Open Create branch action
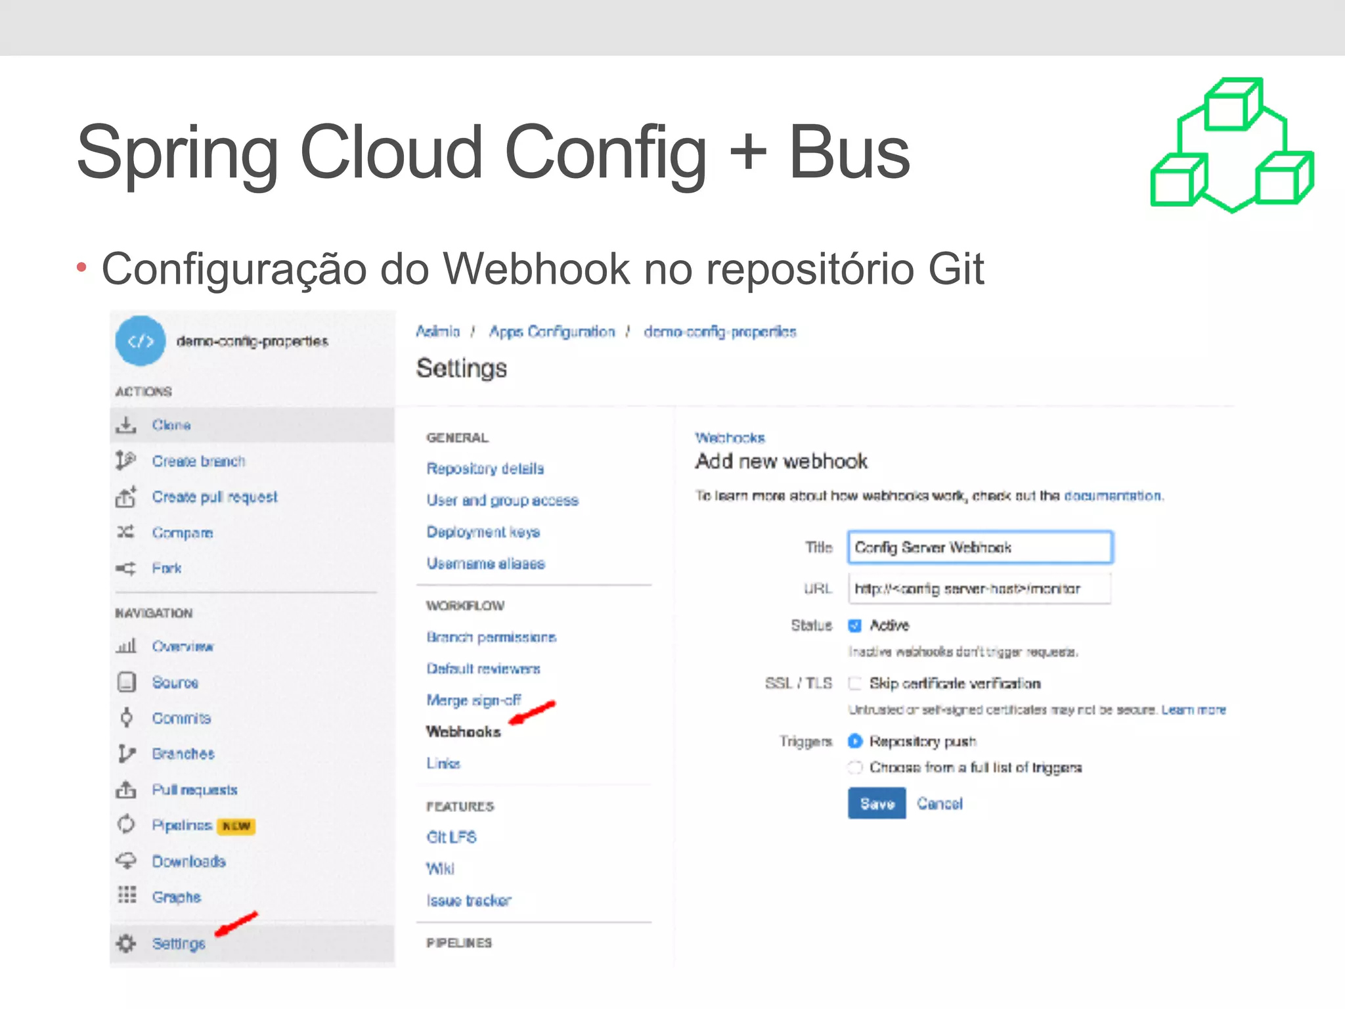The image size is (1345, 1009). (x=198, y=461)
